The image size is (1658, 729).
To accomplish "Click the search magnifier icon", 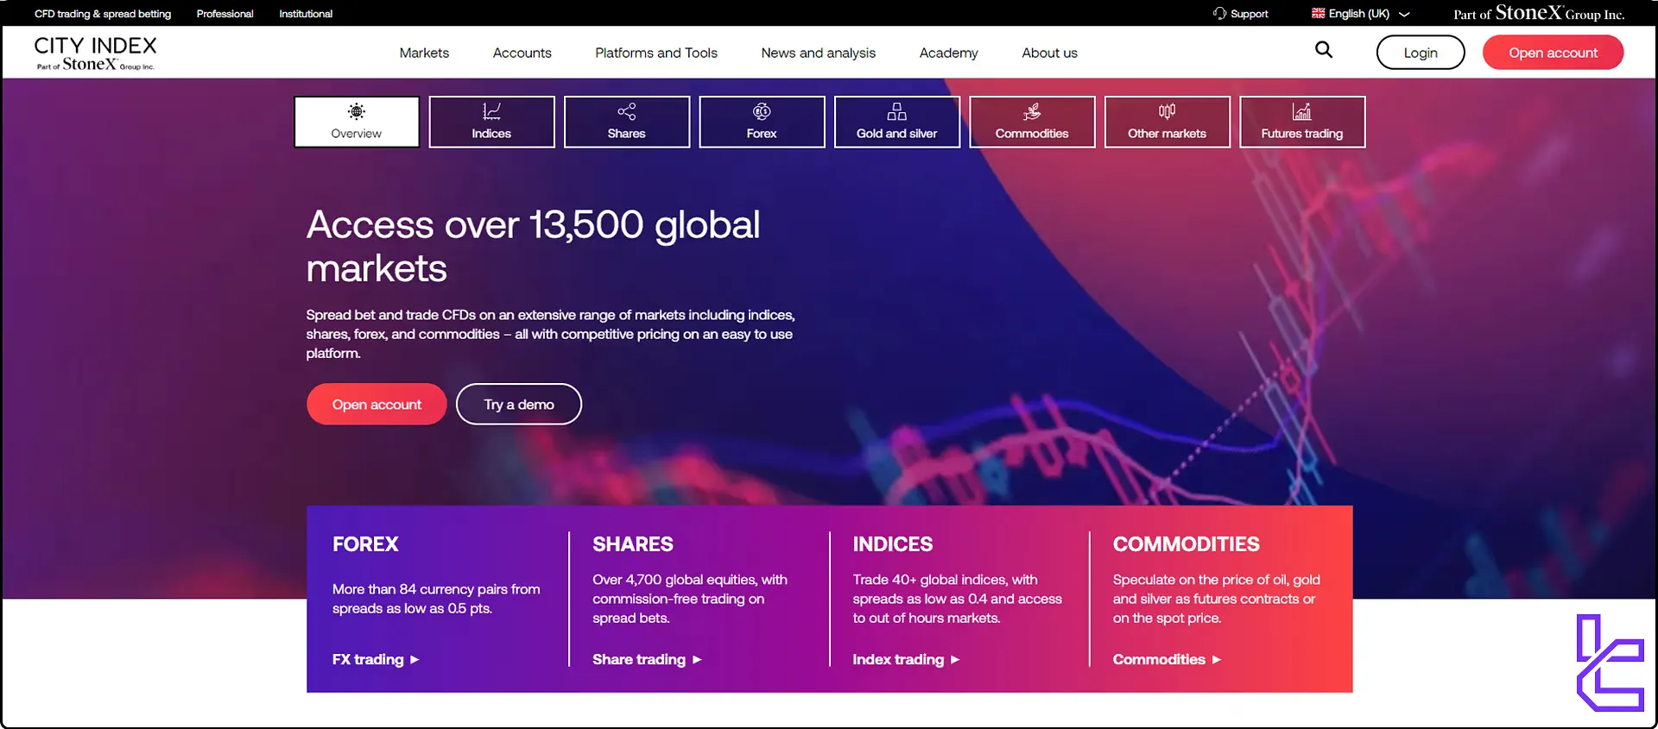I will [1324, 50].
